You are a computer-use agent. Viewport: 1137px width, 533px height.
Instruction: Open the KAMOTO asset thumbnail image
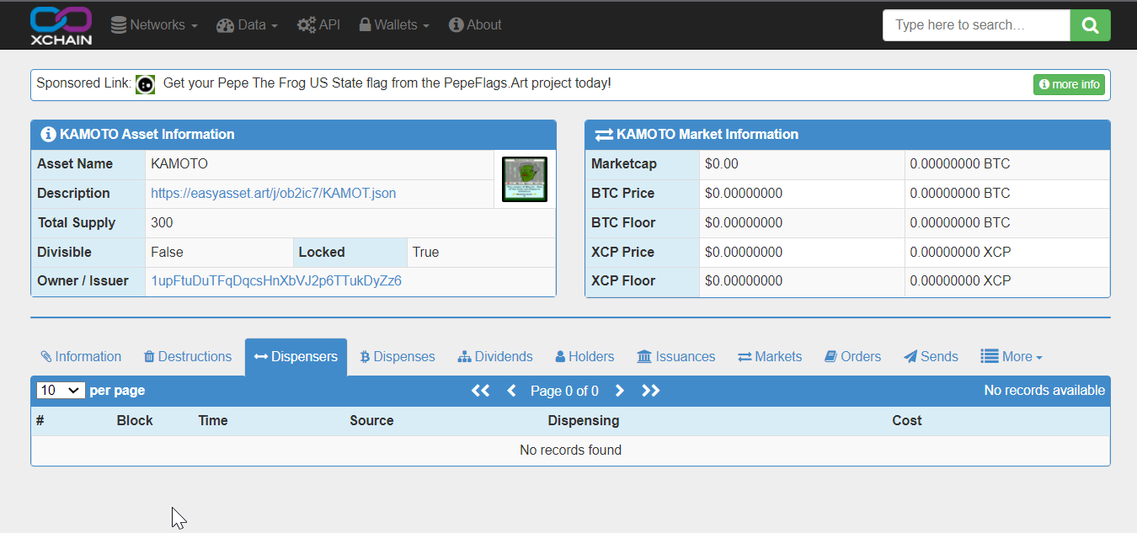click(x=525, y=179)
